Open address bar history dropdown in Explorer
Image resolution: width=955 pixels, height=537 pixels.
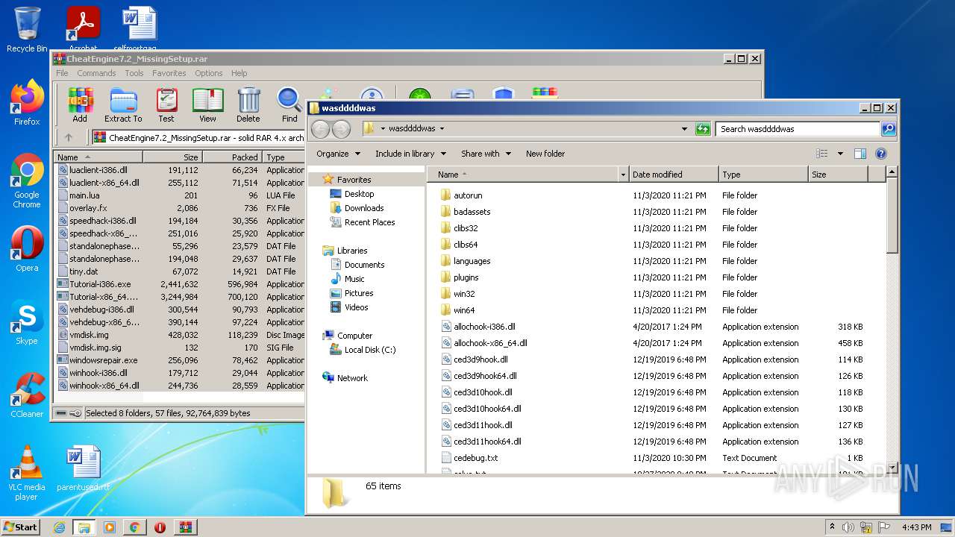(x=684, y=129)
